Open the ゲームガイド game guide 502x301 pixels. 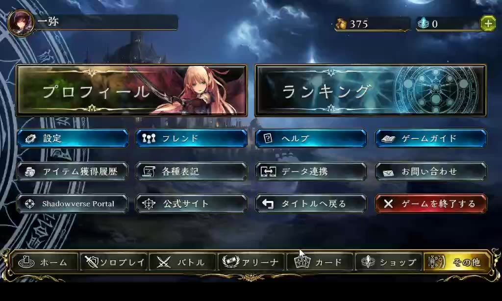point(431,138)
